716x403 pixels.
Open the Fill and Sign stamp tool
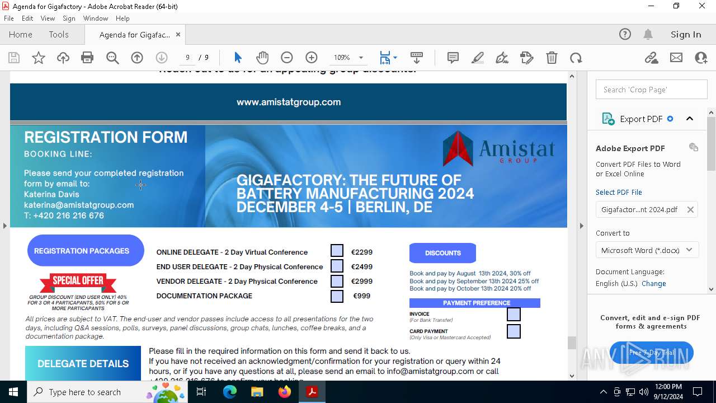(527, 58)
